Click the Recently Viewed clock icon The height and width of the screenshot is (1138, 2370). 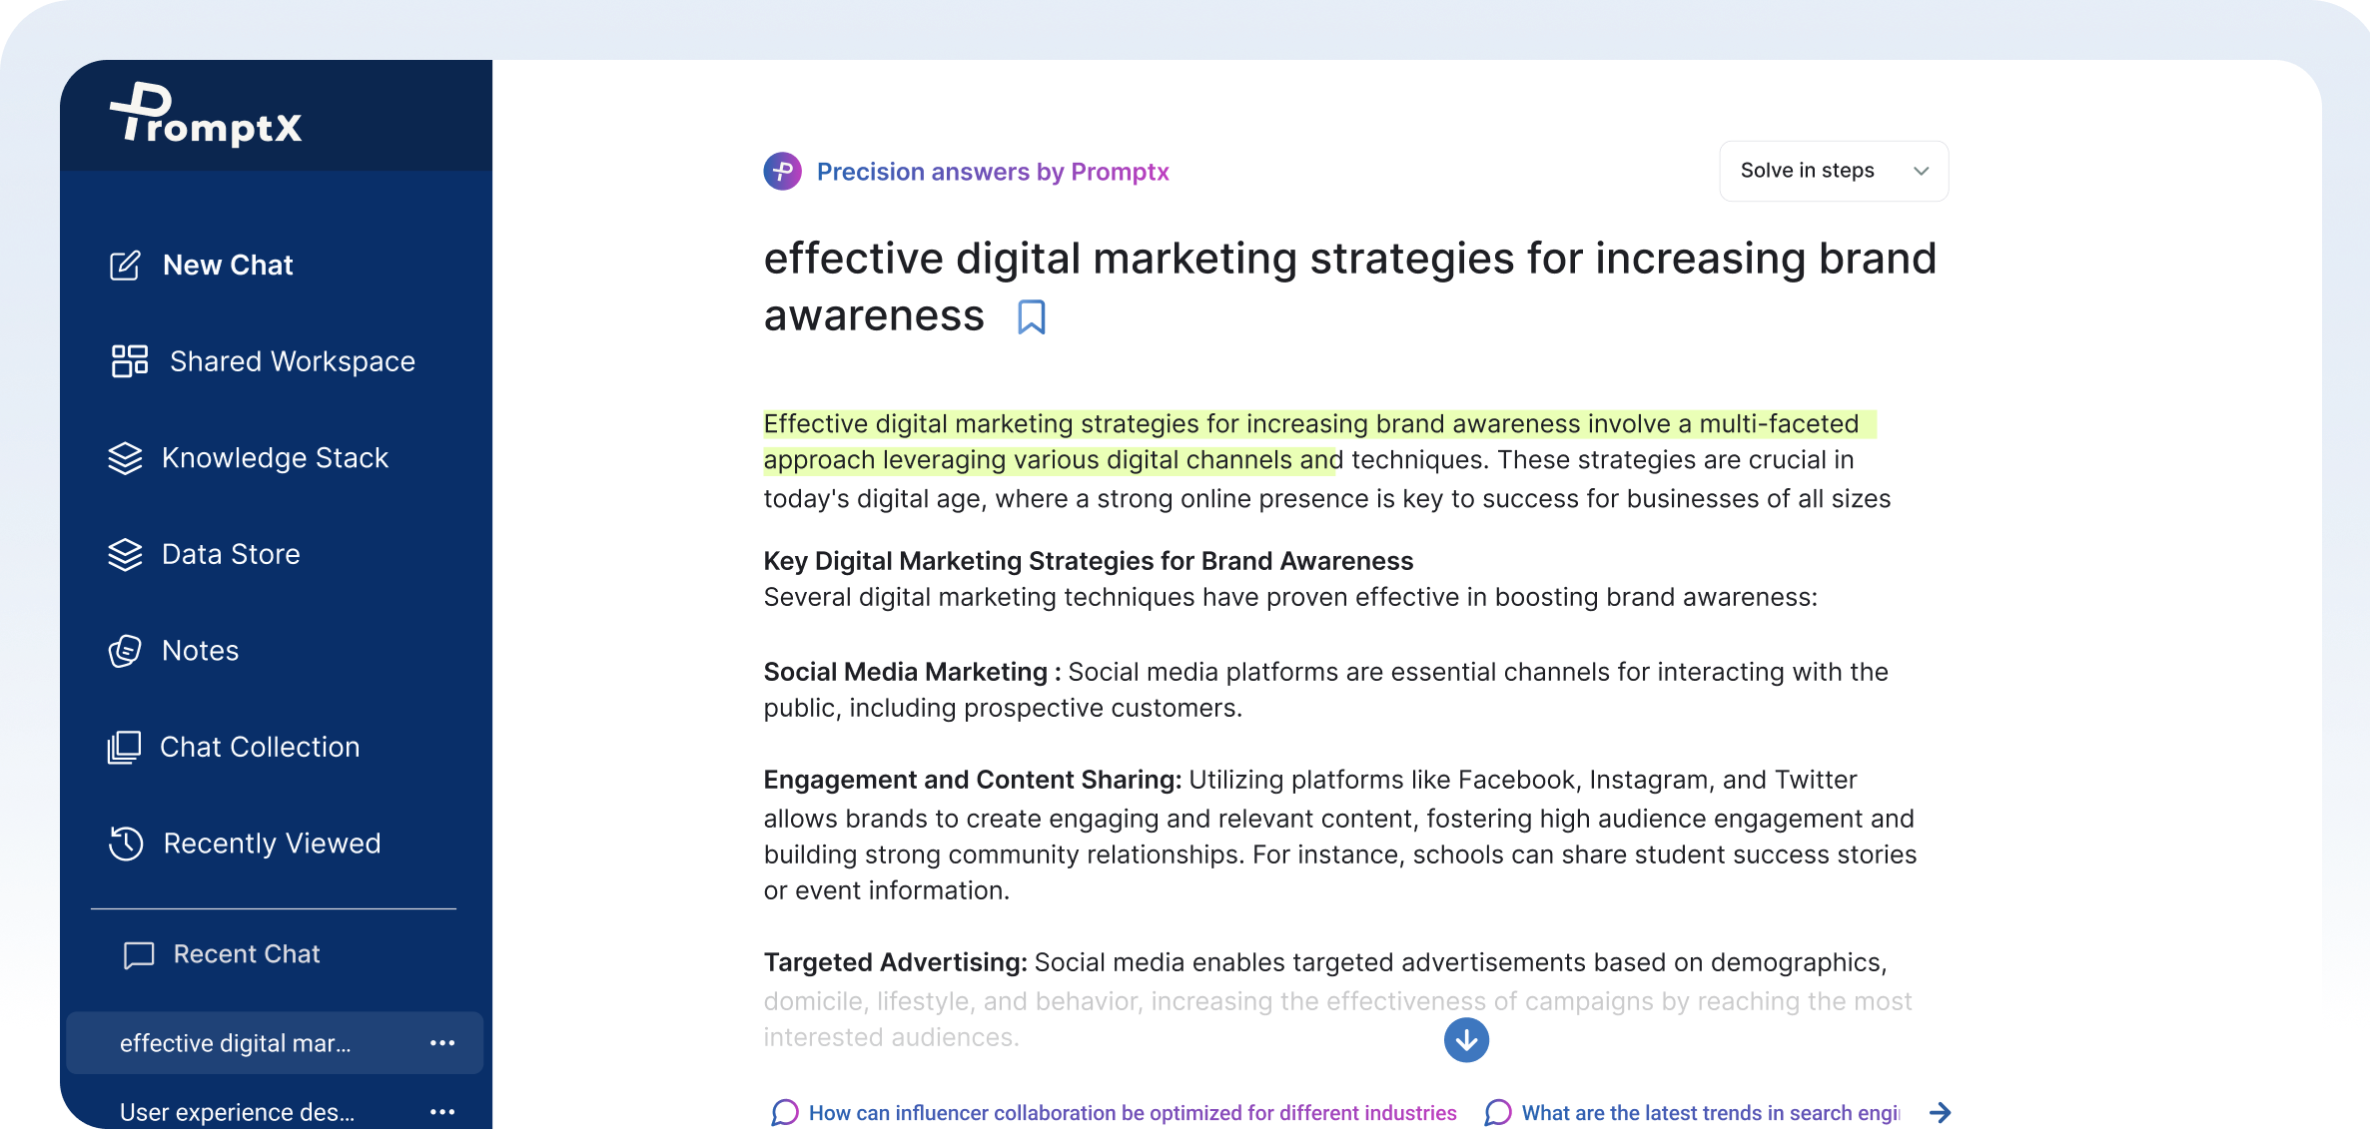point(126,844)
